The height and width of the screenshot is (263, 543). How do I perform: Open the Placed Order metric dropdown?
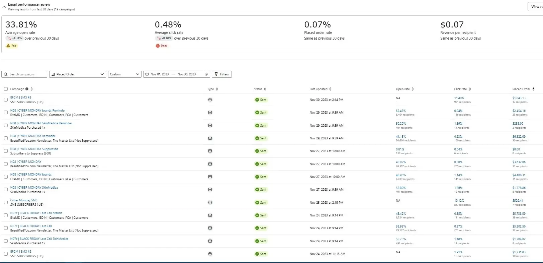[78, 74]
